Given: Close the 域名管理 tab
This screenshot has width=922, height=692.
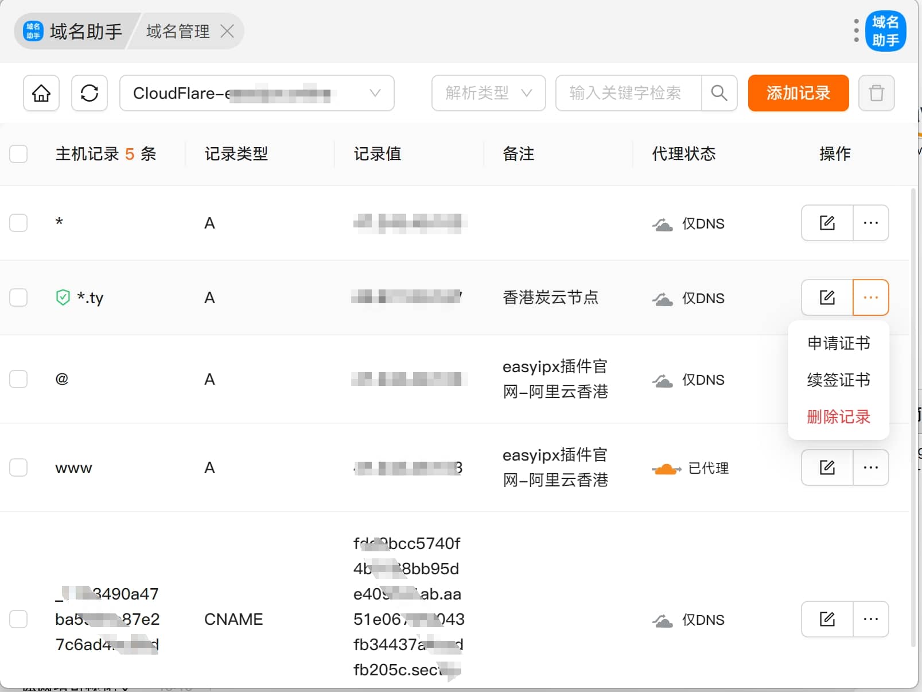Looking at the screenshot, I should click(227, 31).
